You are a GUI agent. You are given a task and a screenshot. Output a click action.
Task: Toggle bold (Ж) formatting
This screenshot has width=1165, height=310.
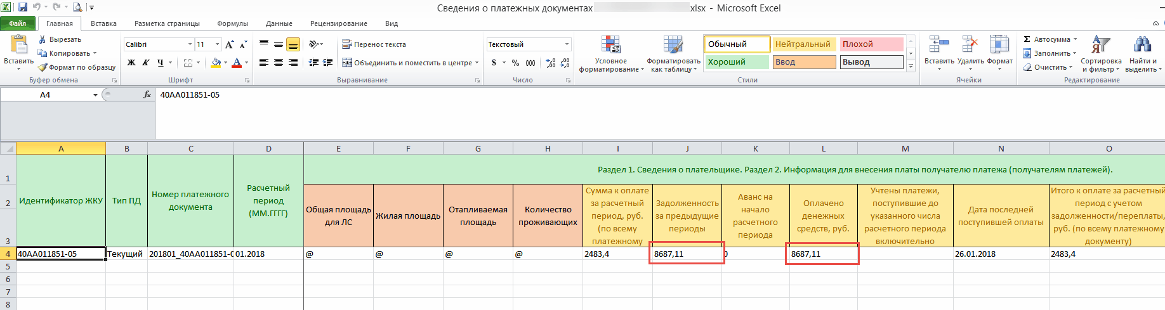131,63
